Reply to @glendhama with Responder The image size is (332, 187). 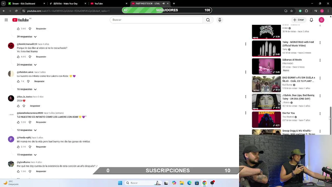(x=41, y=171)
